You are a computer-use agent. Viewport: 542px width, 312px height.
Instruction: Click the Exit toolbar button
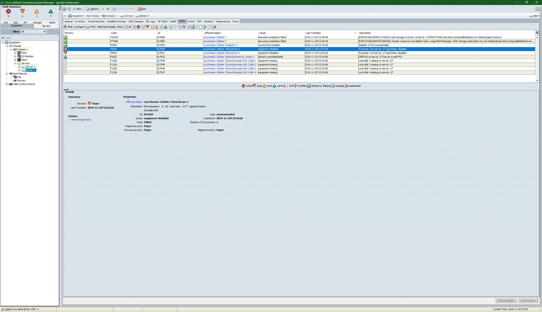(142, 9)
